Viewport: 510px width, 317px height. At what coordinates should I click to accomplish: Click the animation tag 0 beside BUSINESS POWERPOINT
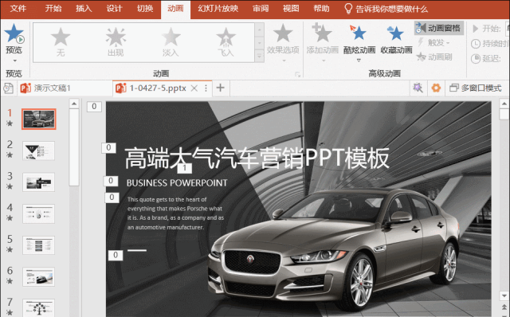coord(111,181)
